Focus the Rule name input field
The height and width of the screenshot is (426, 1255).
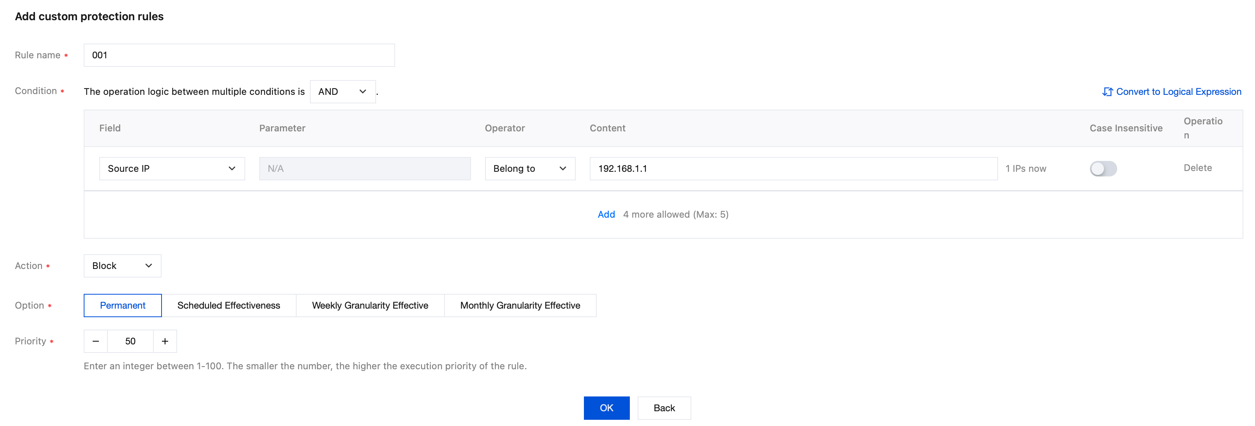239,55
